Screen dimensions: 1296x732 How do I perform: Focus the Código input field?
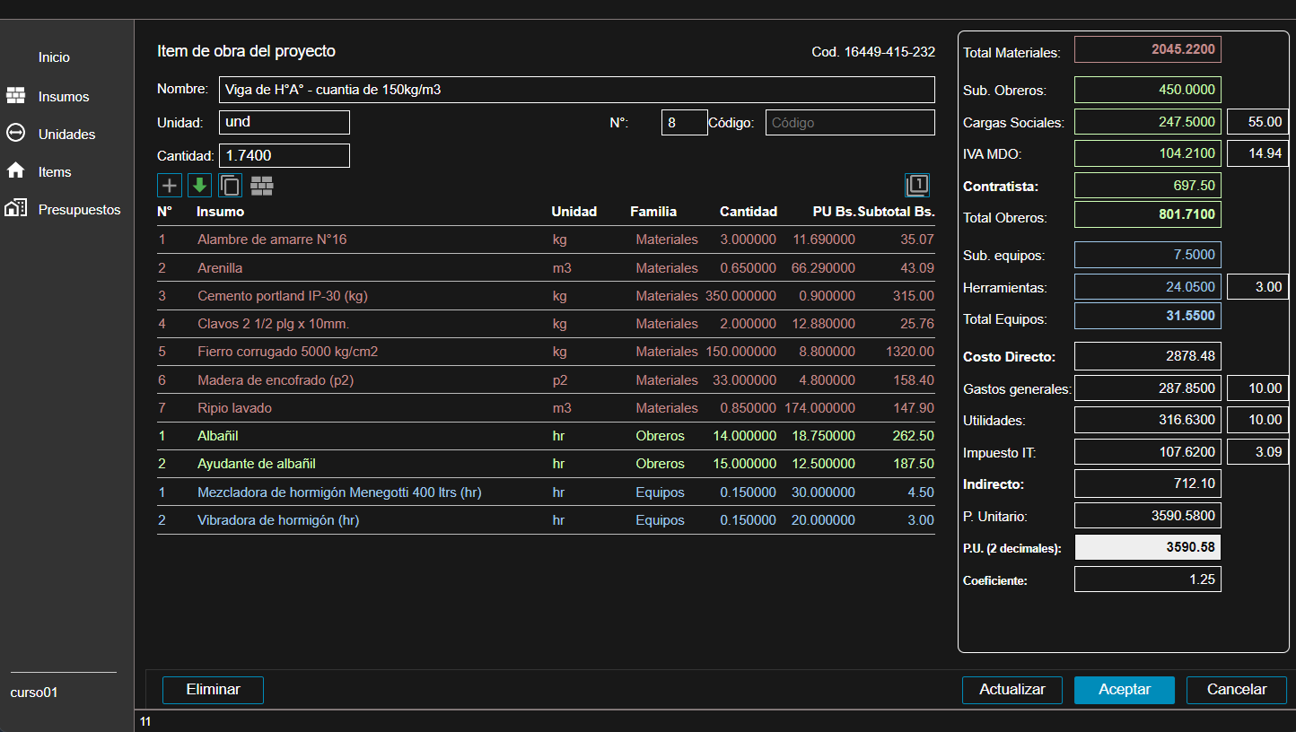pyautogui.click(x=849, y=123)
